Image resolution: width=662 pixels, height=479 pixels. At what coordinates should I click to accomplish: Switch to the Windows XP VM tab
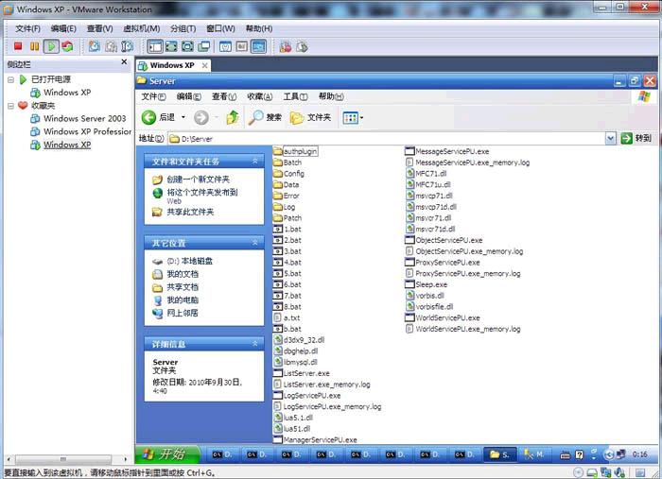pos(171,65)
